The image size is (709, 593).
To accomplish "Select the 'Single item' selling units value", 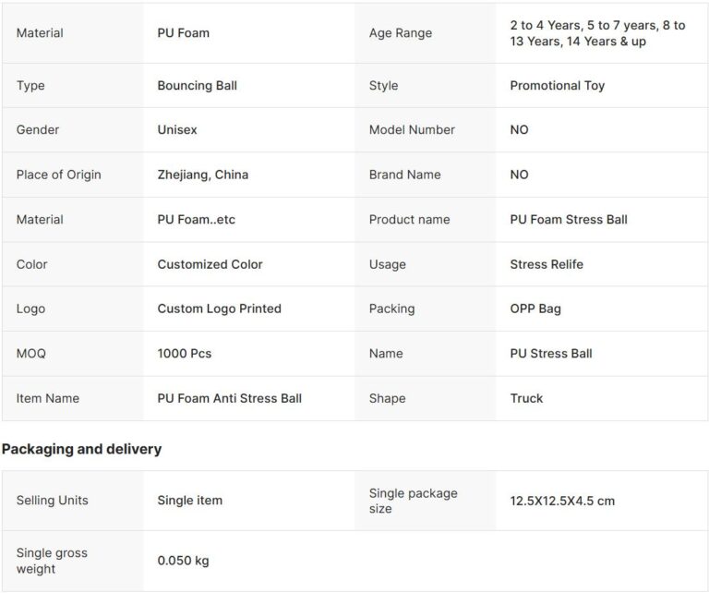I will (189, 501).
